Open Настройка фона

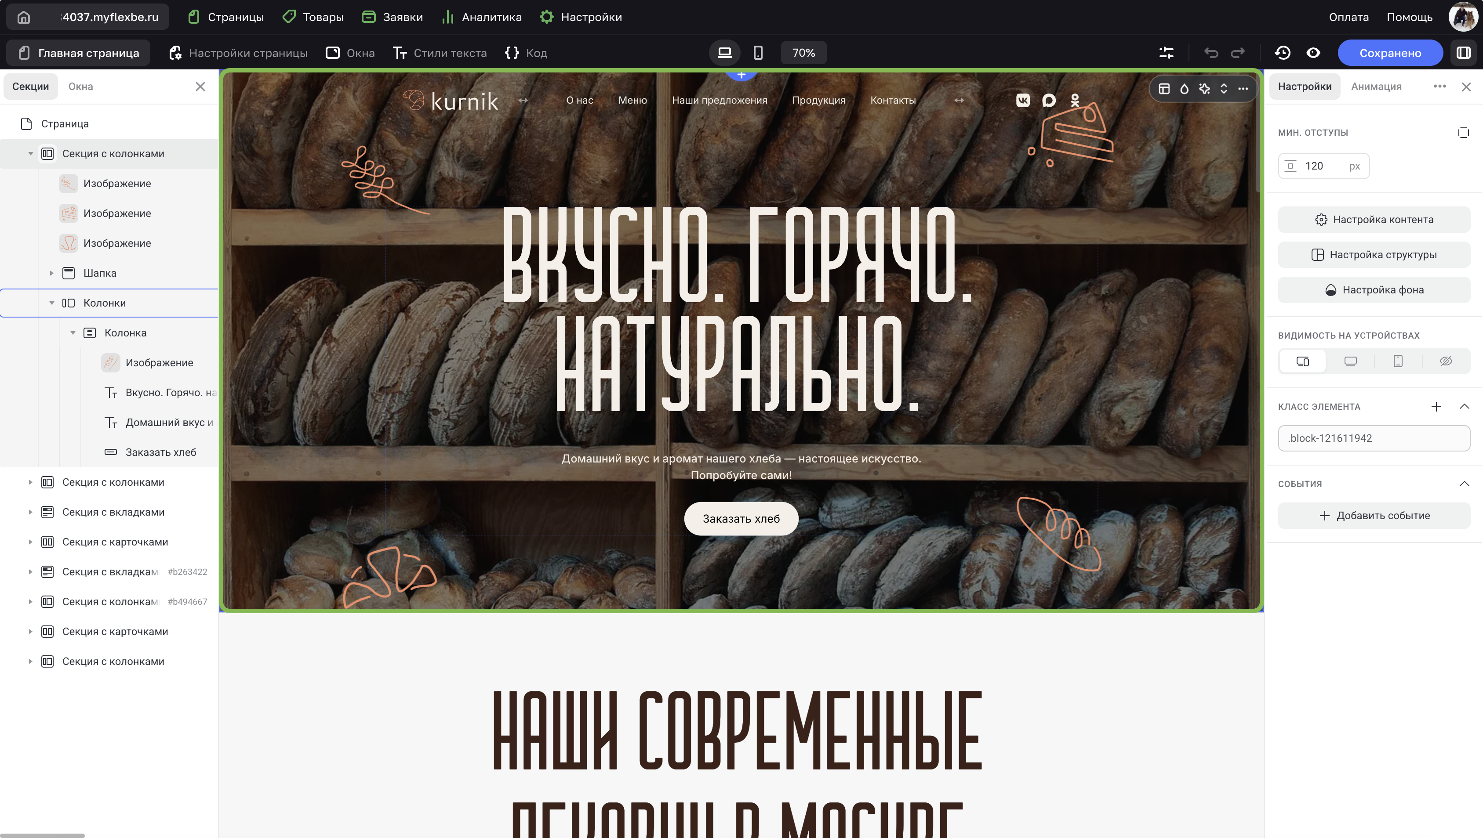(x=1374, y=289)
